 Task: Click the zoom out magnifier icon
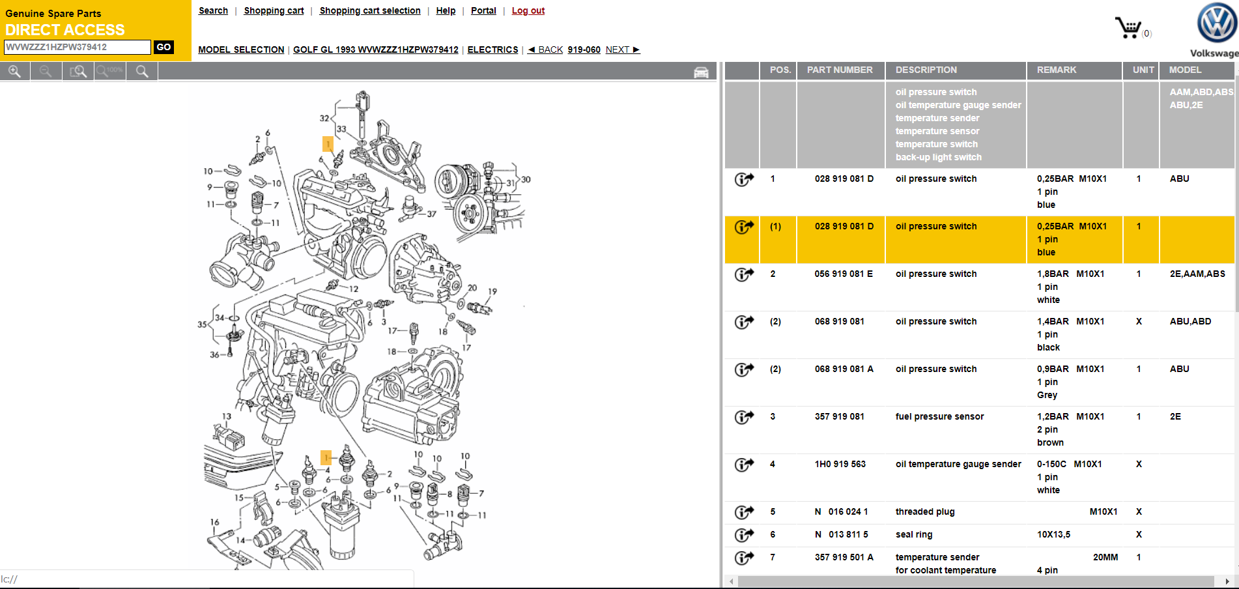click(x=46, y=72)
